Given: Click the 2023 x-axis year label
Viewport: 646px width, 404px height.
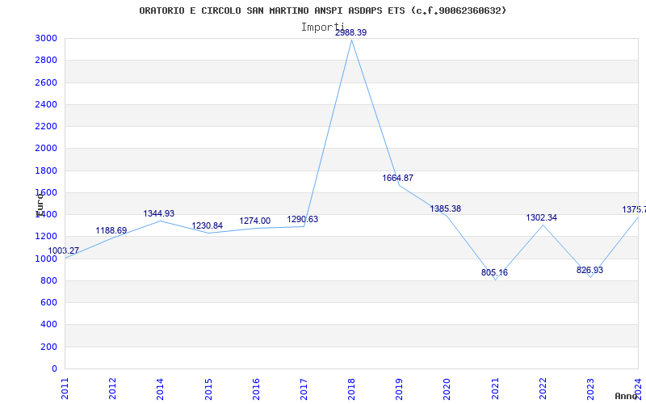Looking at the screenshot, I should (x=591, y=389).
